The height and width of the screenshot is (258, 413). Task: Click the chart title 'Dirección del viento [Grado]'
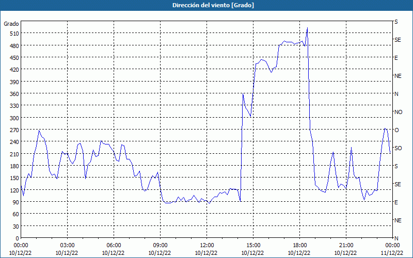[213, 5]
